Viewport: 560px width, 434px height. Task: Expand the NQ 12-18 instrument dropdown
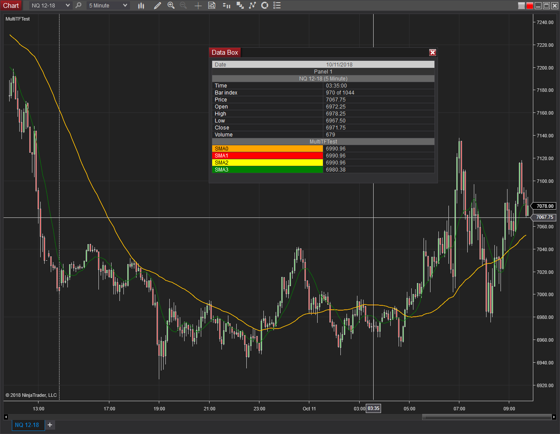[51, 5]
